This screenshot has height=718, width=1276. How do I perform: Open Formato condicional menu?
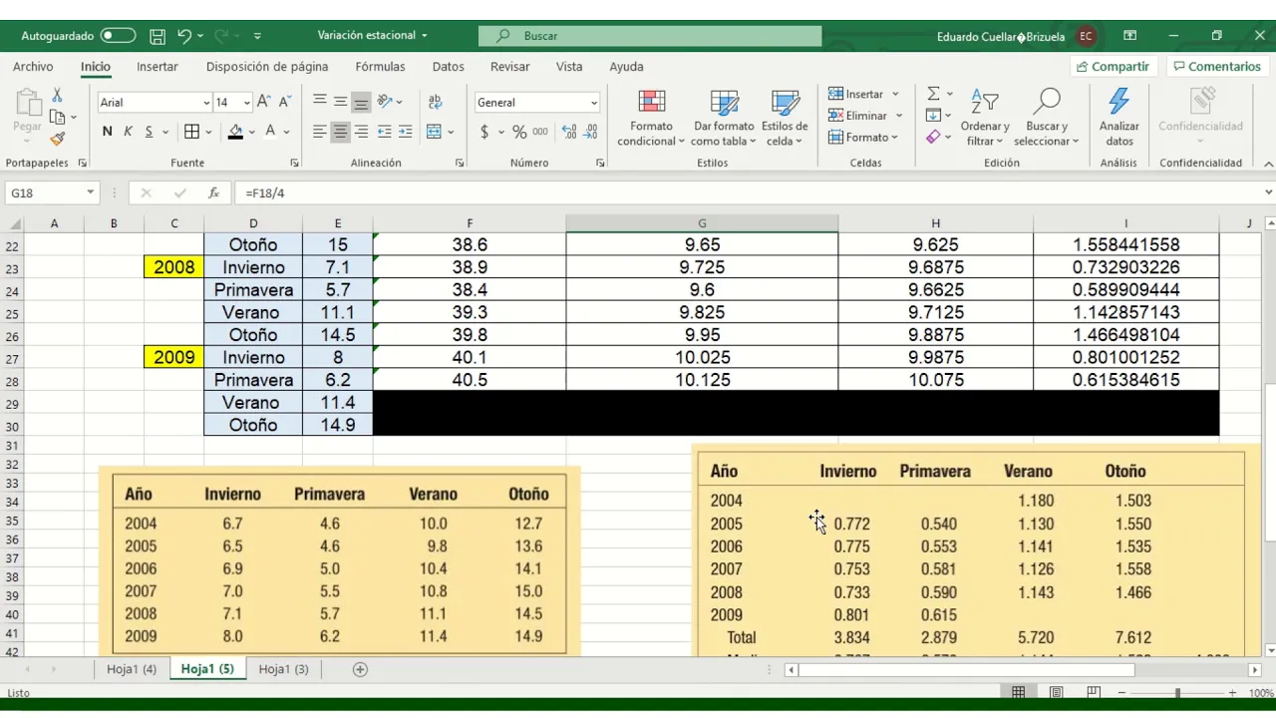click(x=651, y=118)
